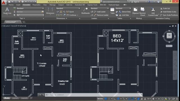Click the Single Line text tool
The width and height of the screenshot is (180, 101).
(x=7, y=11)
